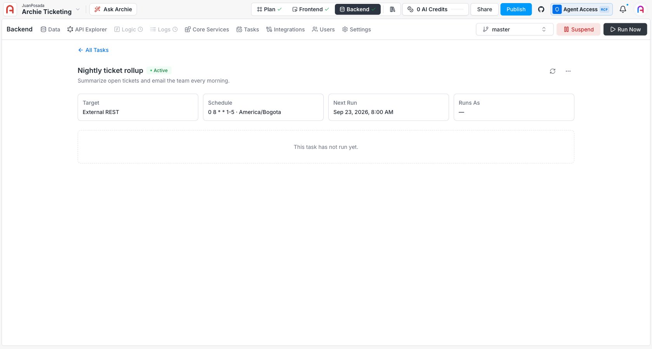
Task: Switch to the Frontend stage
Action: tap(310, 9)
